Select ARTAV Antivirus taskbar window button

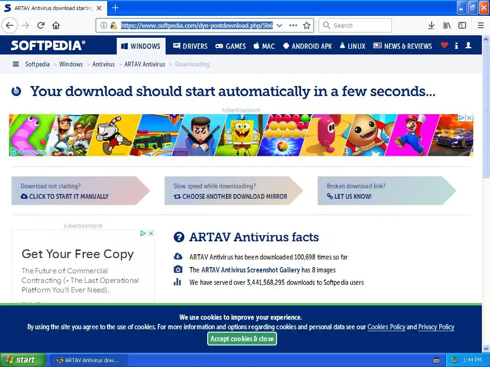pyautogui.click(x=89, y=360)
